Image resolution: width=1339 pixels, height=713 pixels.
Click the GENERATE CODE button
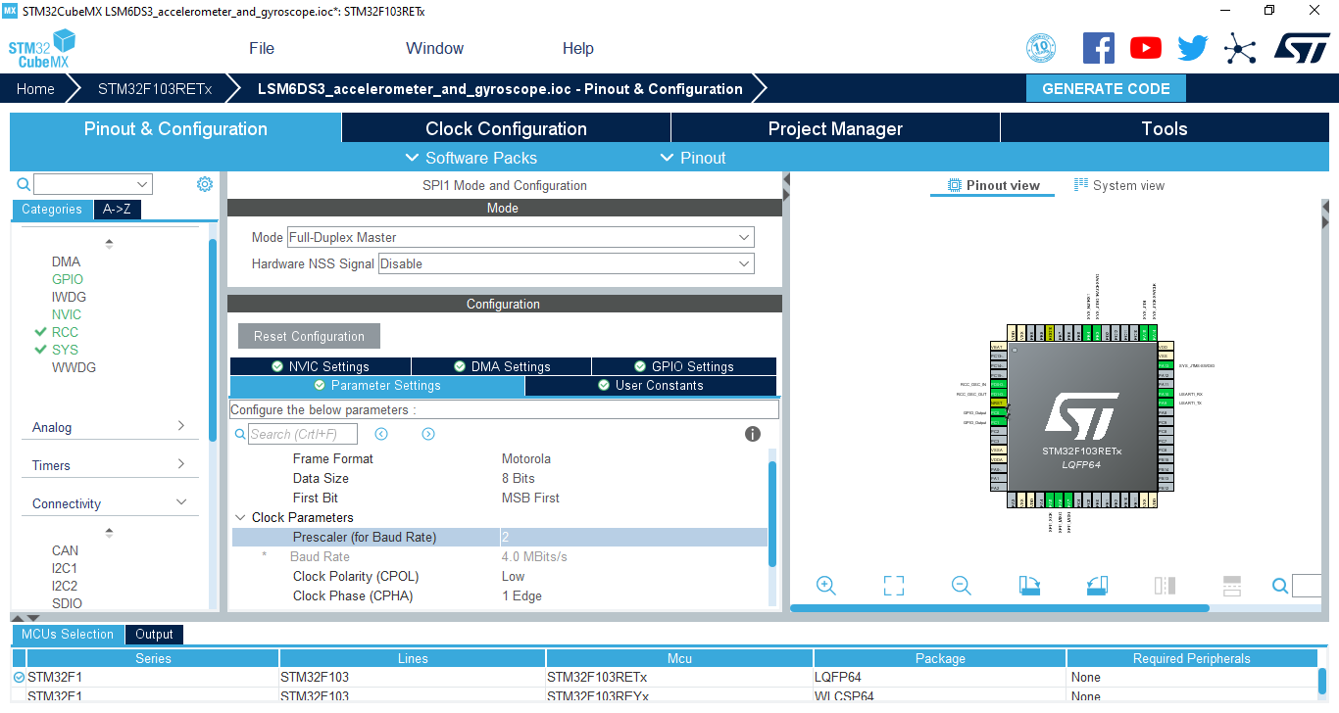coord(1106,88)
